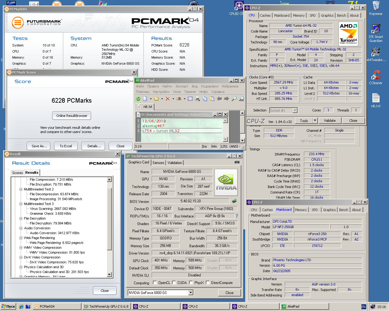Click the alexmaj467 line in AkelPad

[x=153, y=126]
